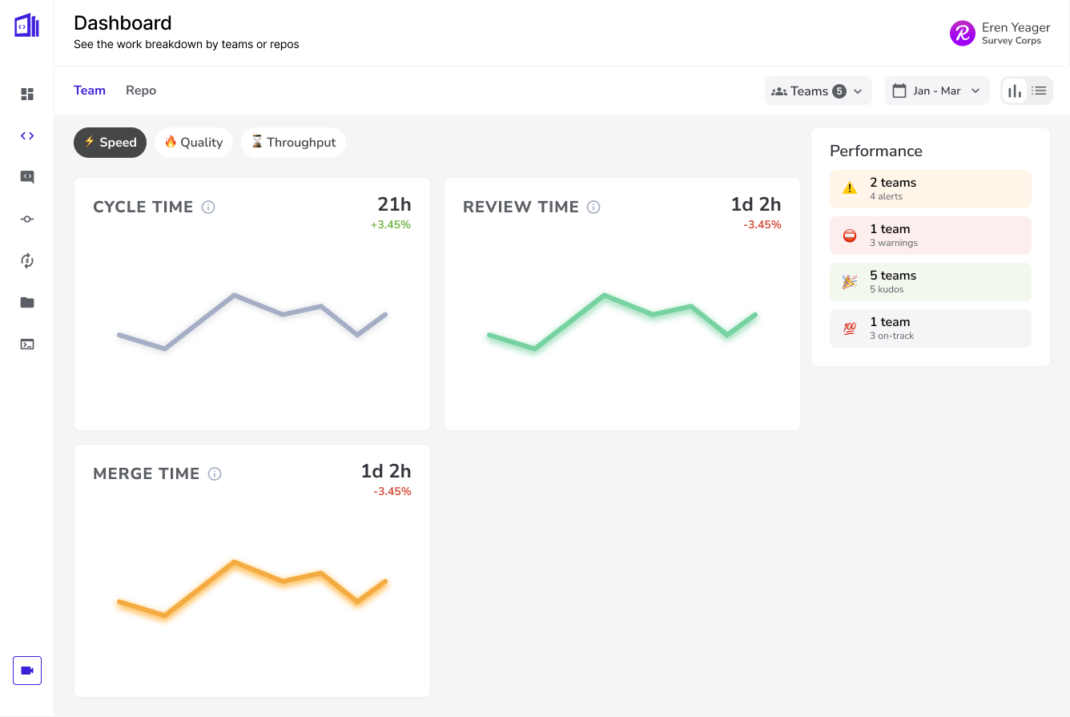Switch to list view
Viewport: 1070px width, 717px height.
pyautogui.click(x=1040, y=91)
